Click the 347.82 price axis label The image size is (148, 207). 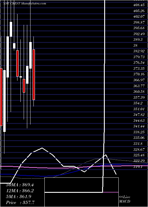(139, 114)
